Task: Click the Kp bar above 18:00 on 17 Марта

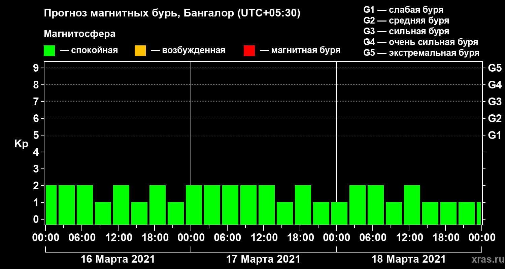Action: 303,205
